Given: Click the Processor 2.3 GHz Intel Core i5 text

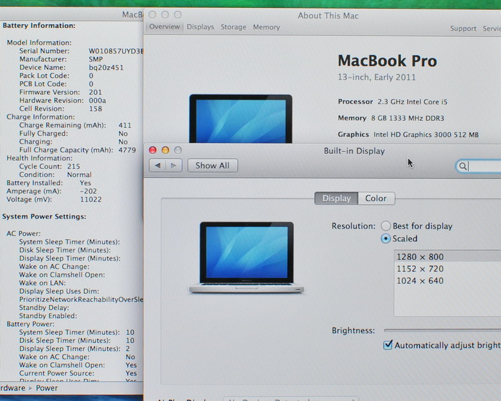Looking at the screenshot, I should coord(393,102).
